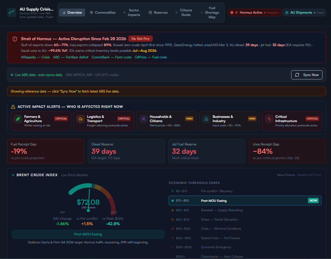Screen dimensions: 331x259
Task: Go to the Reserves tab
Action: click(158, 13)
